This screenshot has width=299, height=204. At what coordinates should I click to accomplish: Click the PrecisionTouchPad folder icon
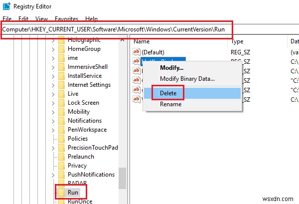[x=61, y=148]
